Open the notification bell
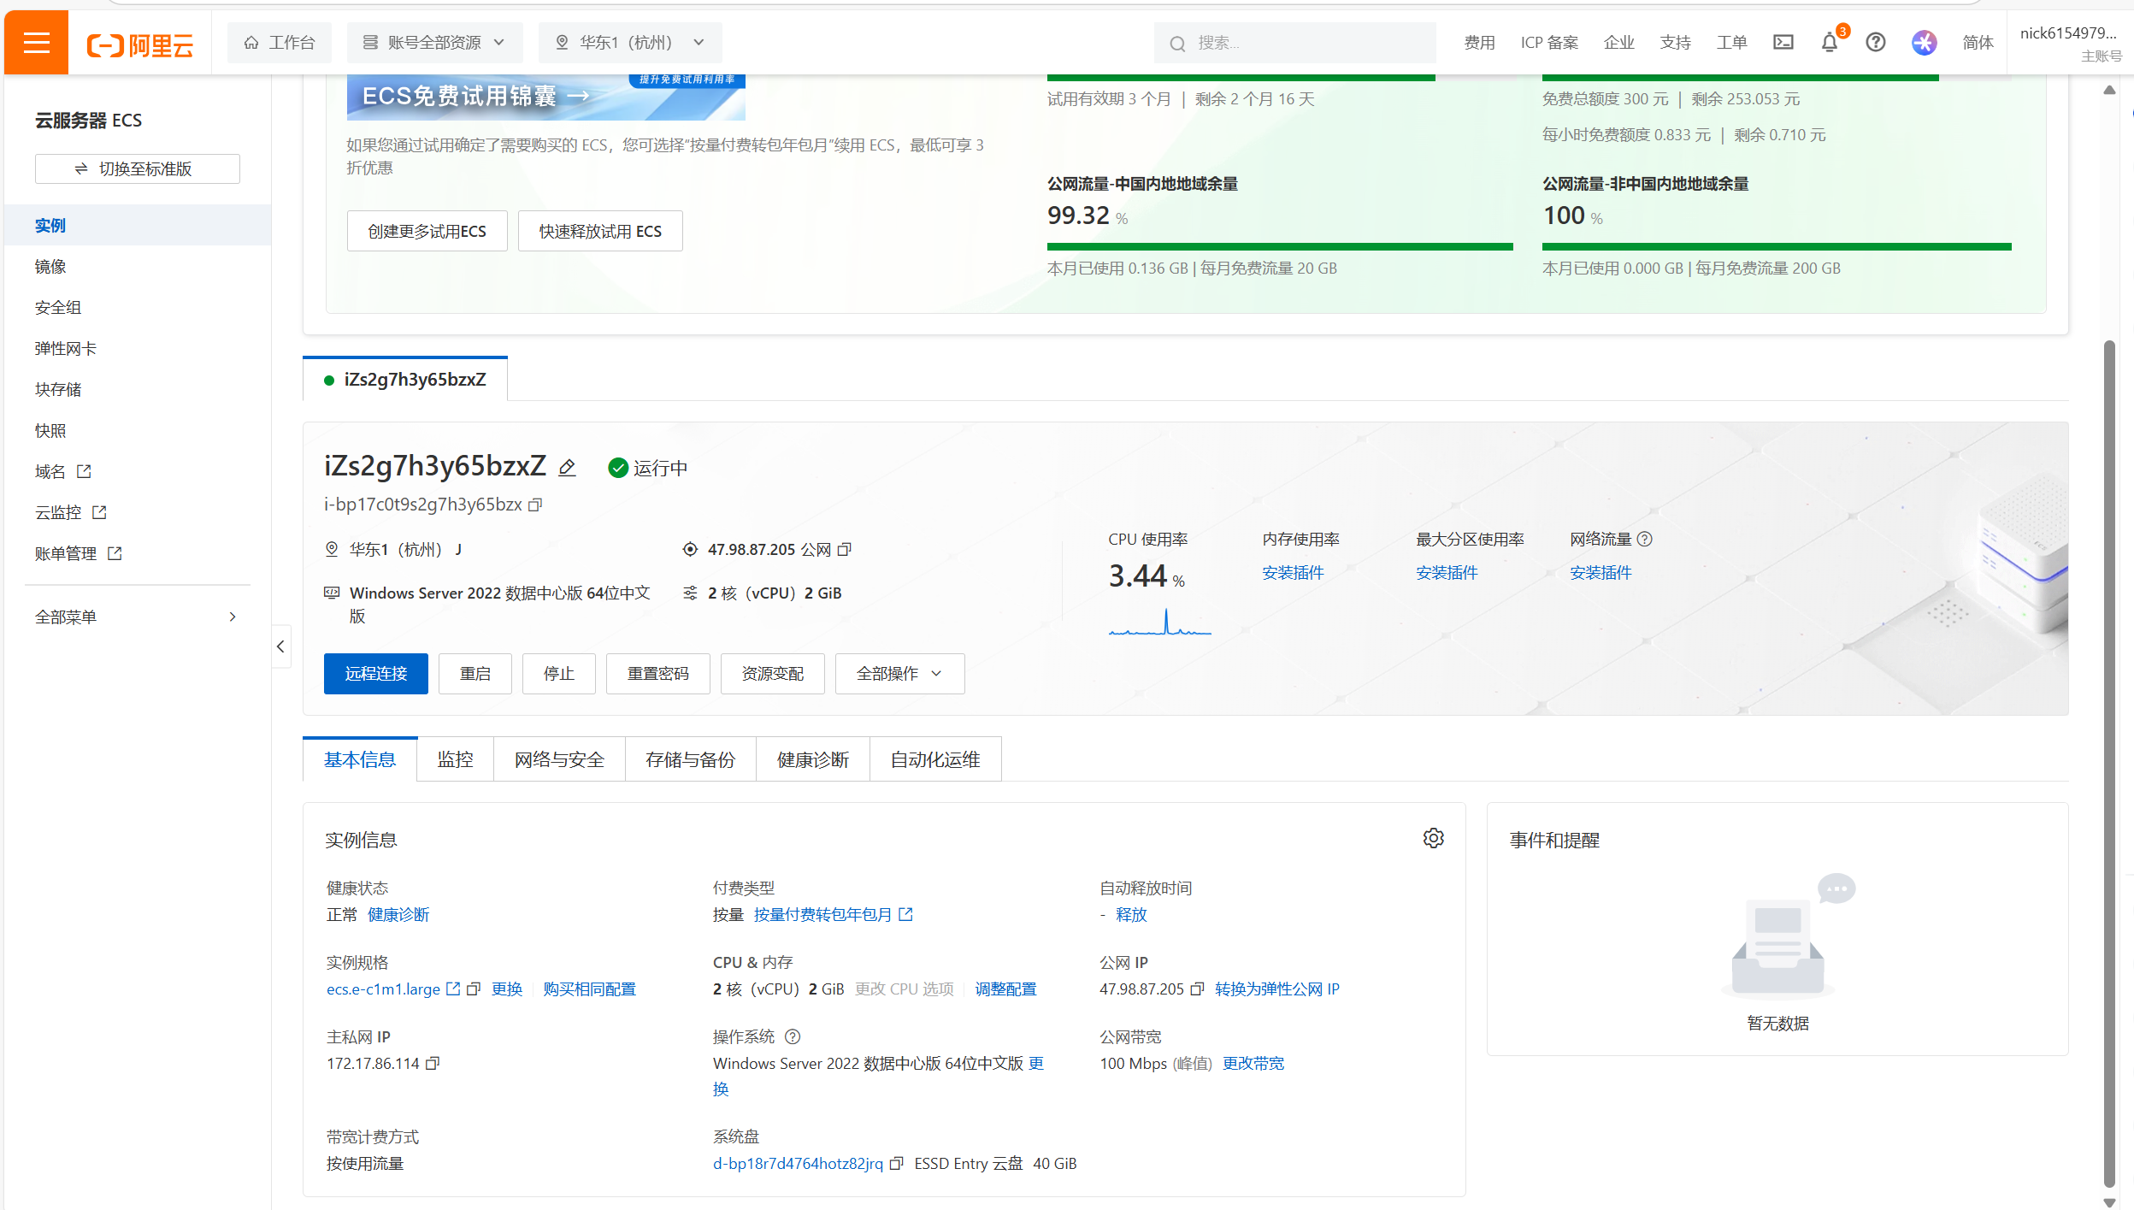Screen dimensions: 2134x1210 (1829, 42)
